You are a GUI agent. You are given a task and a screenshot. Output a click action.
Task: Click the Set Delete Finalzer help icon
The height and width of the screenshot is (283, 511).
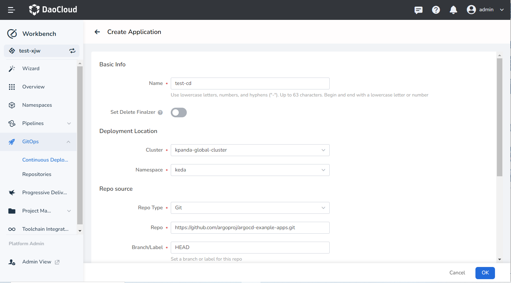point(160,112)
